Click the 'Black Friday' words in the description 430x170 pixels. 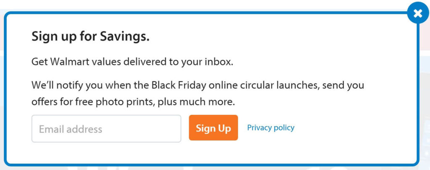point(178,85)
